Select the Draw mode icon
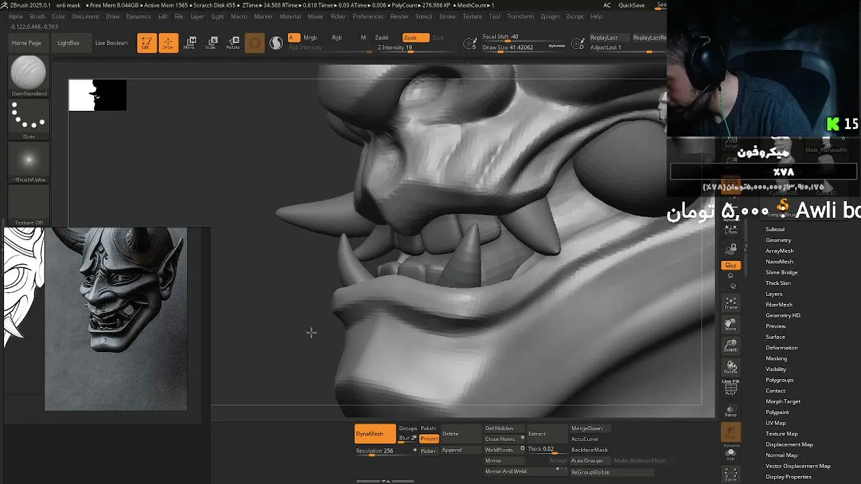861x484 pixels. tap(168, 43)
